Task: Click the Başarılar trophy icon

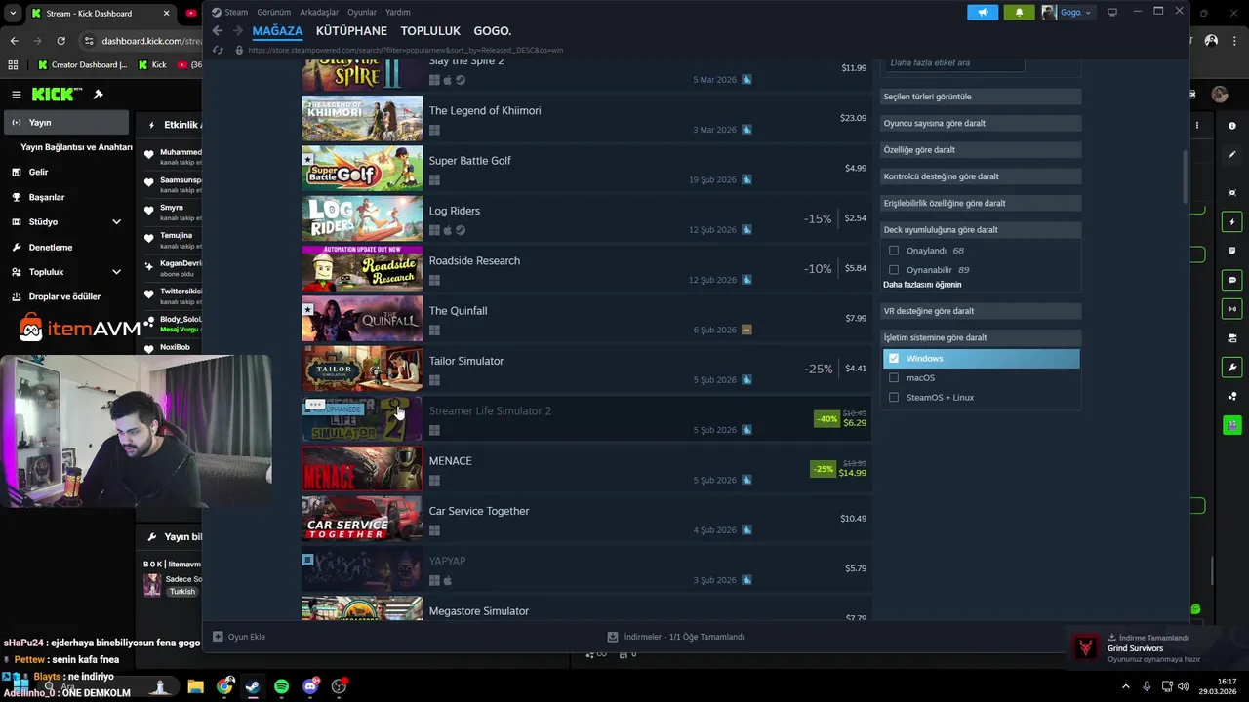Action: tap(17, 197)
